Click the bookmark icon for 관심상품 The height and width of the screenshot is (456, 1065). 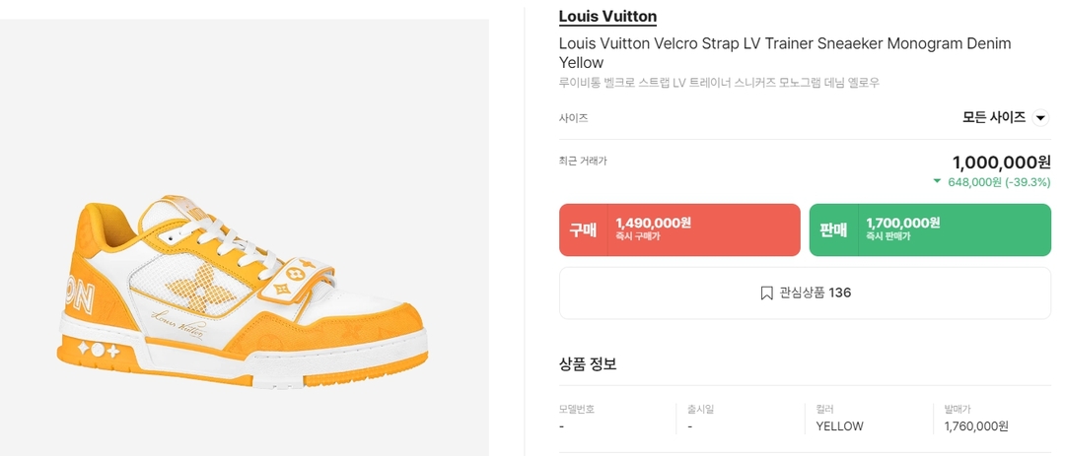766,293
